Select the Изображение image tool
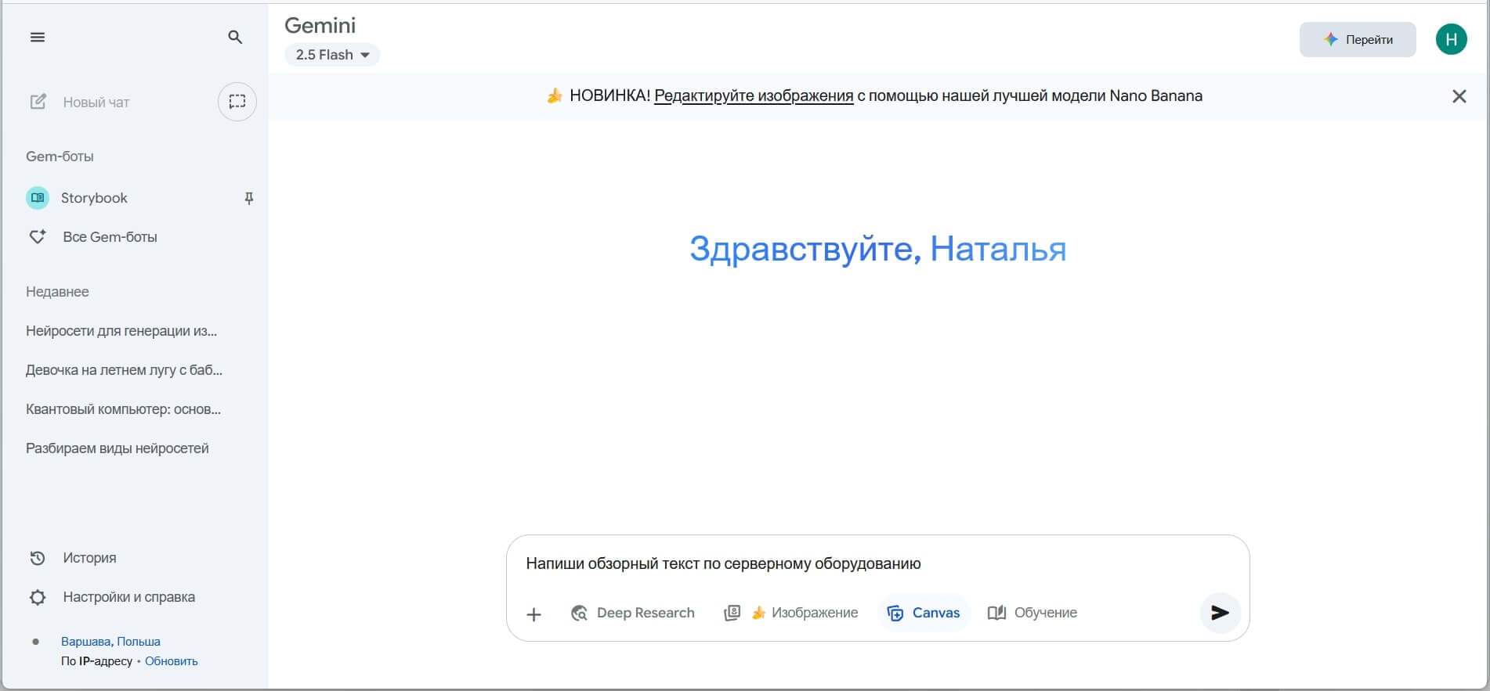Image resolution: width=1490 pixels, height=691 pixels. (791, 613)
